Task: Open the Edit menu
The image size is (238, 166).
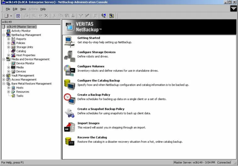Action: pyautogui.click(x=15, y=9)
